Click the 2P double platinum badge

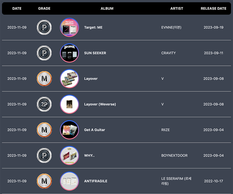click(x=44, y=104)
